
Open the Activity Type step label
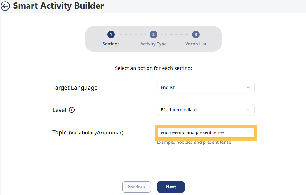point(153,44)
